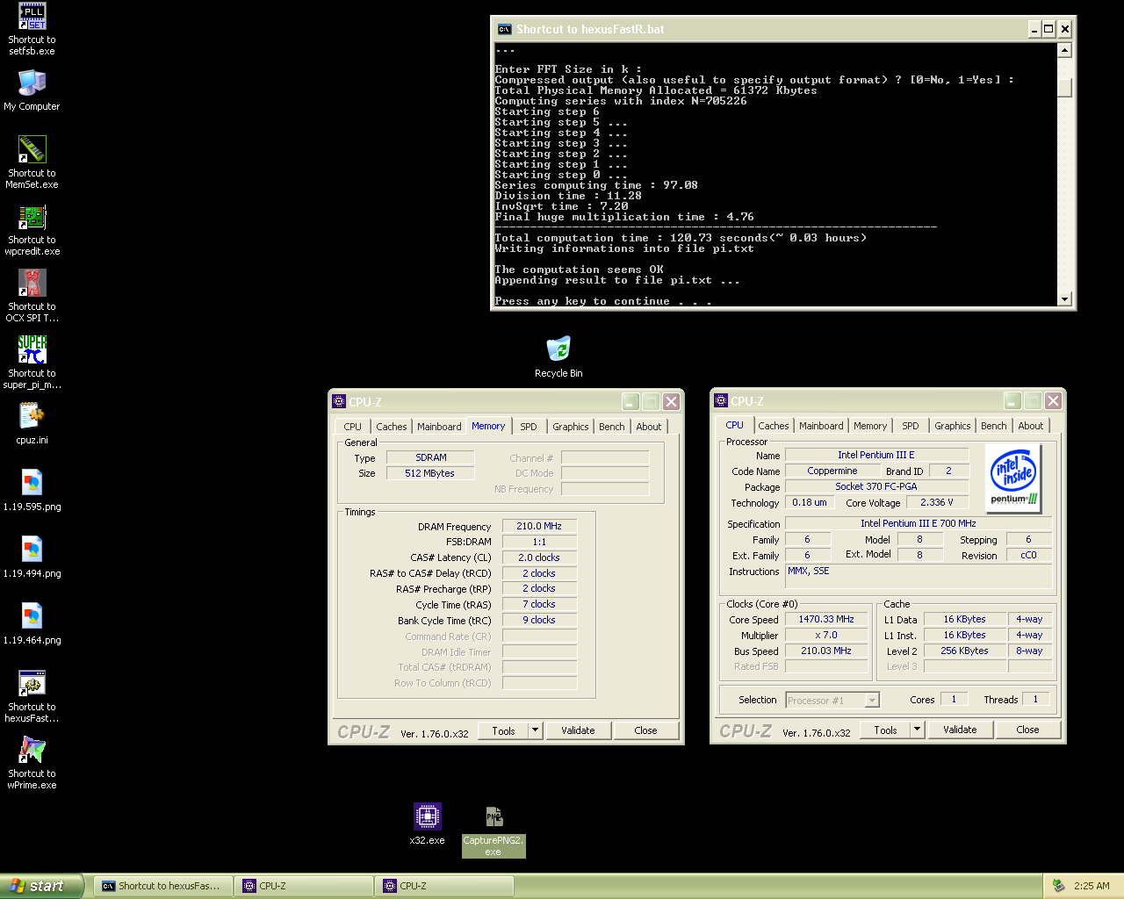Screen dimensions: 1124x899
Task: Open Memory tab in right CPU-Z
Action: pyautogui.click(x=870, y=426)
